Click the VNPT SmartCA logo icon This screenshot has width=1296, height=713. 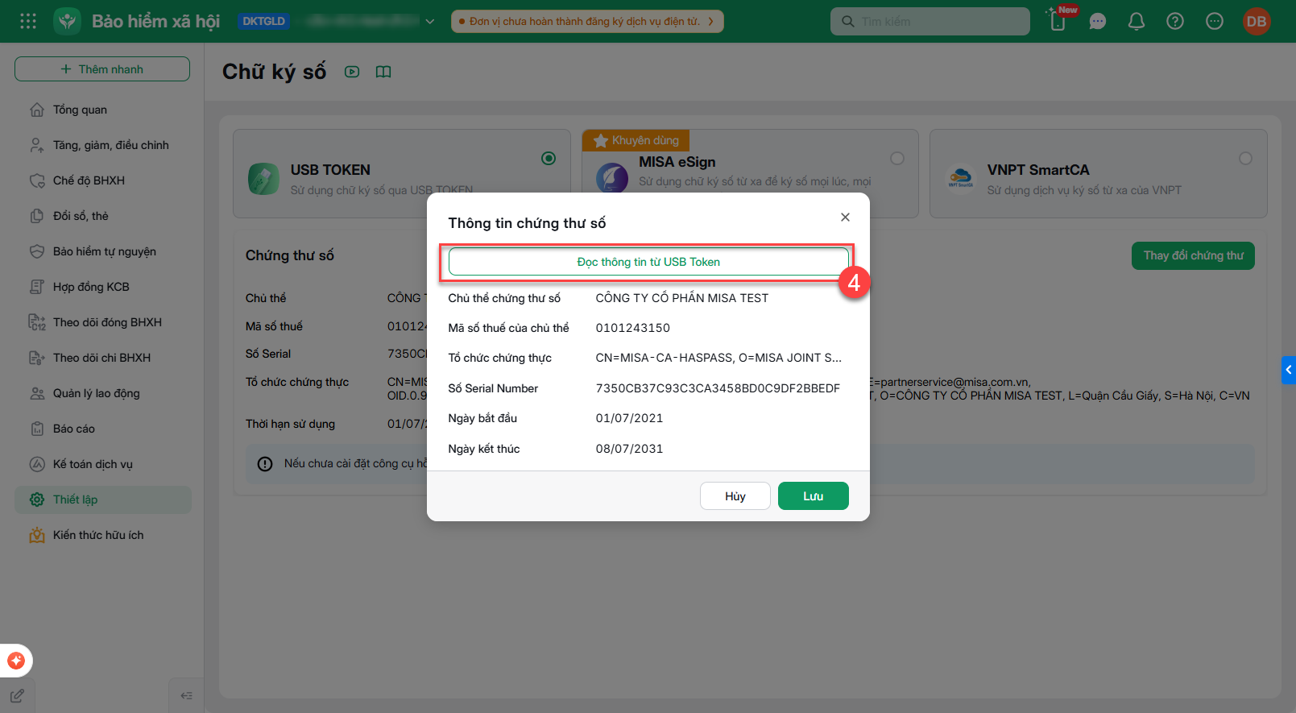pyautogui.click(x=960, y=179)
